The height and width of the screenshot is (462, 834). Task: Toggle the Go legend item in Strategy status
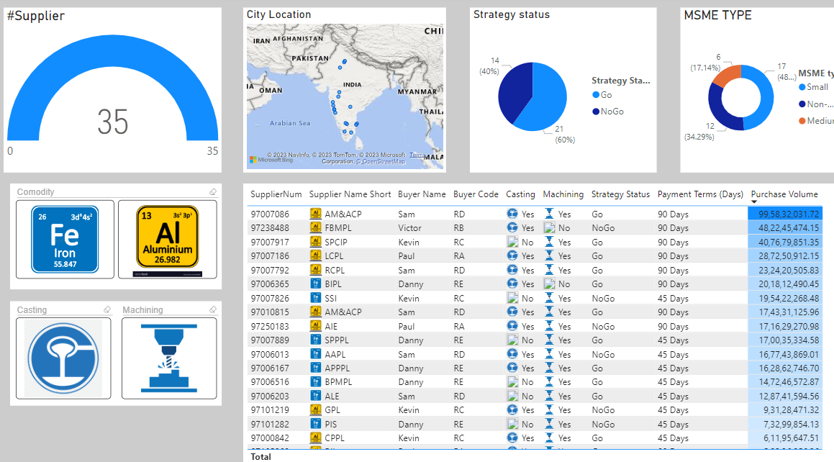click(x=601, y=95)
